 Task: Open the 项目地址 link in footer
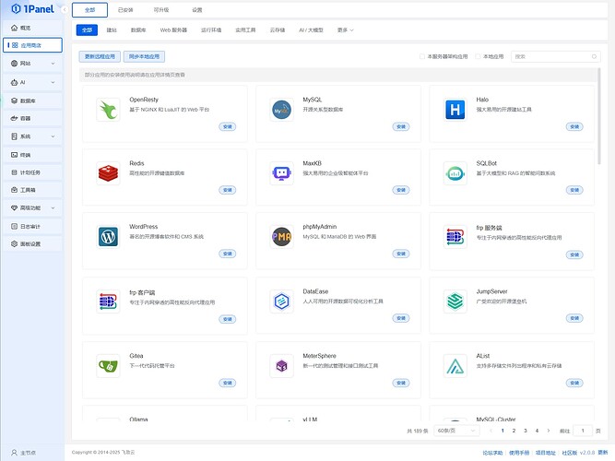click(546, 453)
